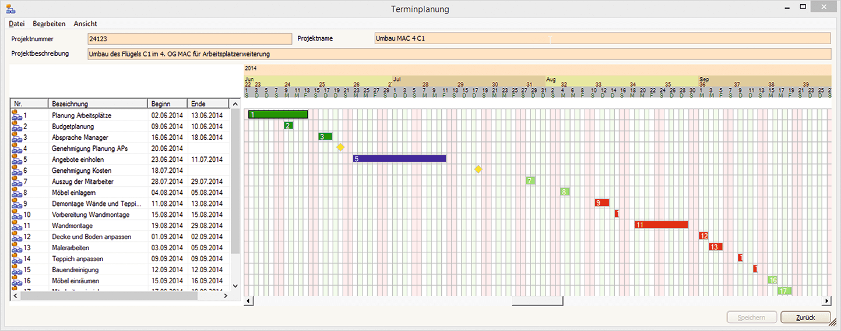
Task: Click the icon beside Malerarbeiten task
Action: pyautogui.click(x=16, y=248)
